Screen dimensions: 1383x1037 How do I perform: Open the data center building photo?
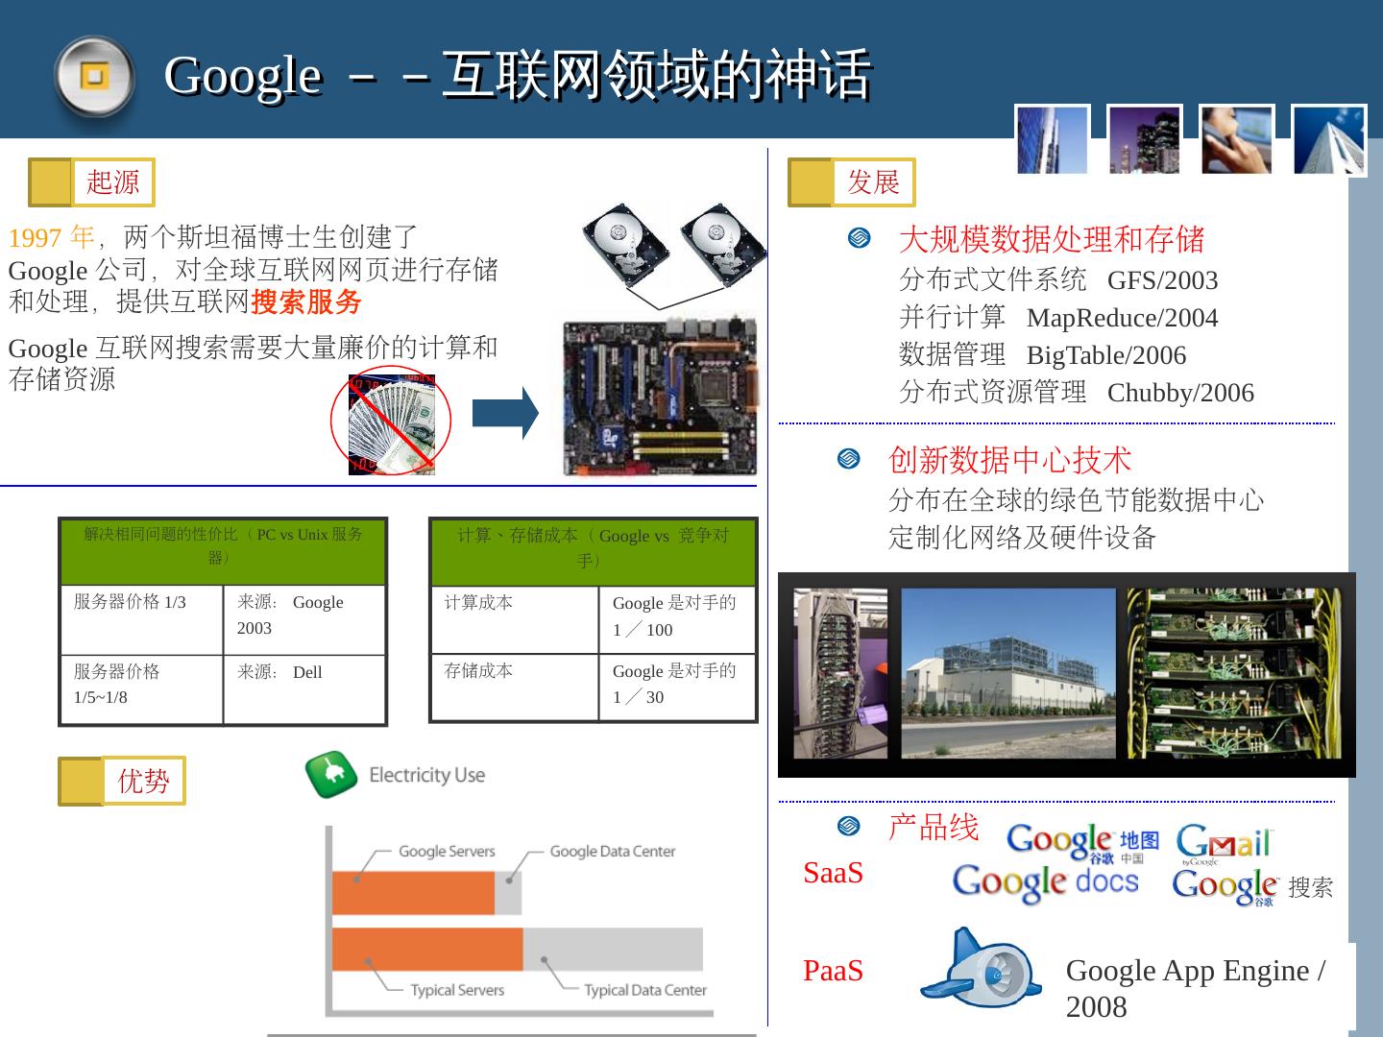point(1008,674)
